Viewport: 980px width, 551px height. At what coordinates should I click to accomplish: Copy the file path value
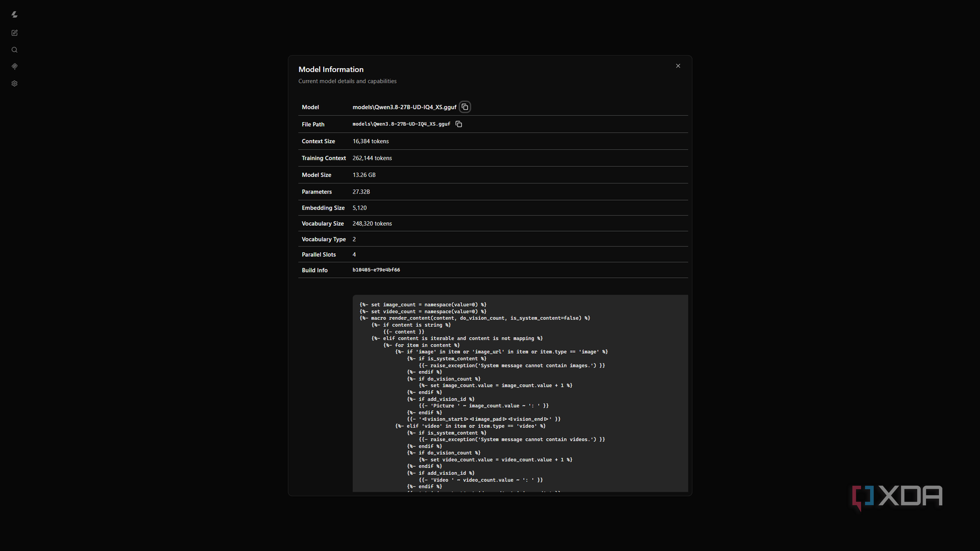pyautogui.click(x=459, y=124)
